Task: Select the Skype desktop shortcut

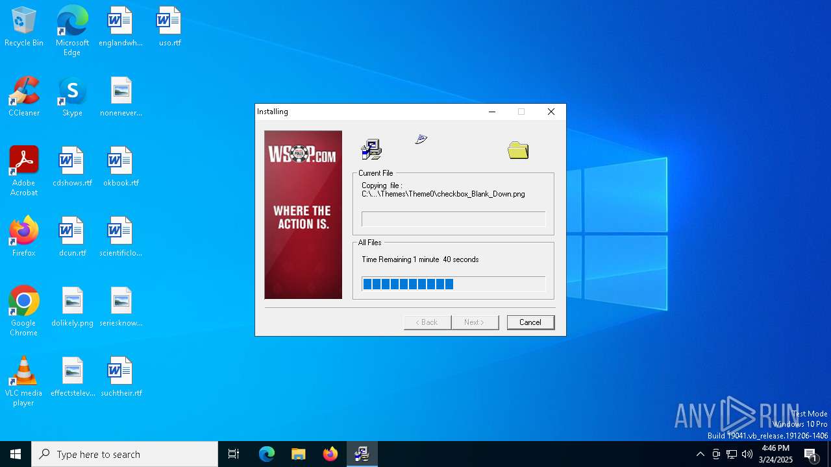Action: tap(72, 97)
